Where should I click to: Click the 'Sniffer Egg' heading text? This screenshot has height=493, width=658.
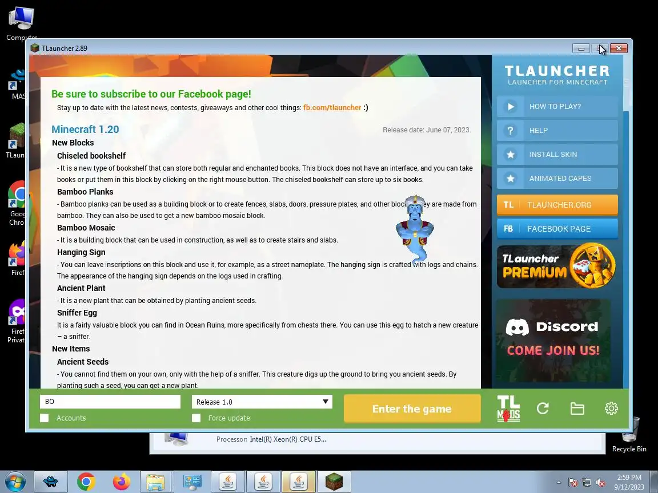pyautogui.click(x=77, y=313)
